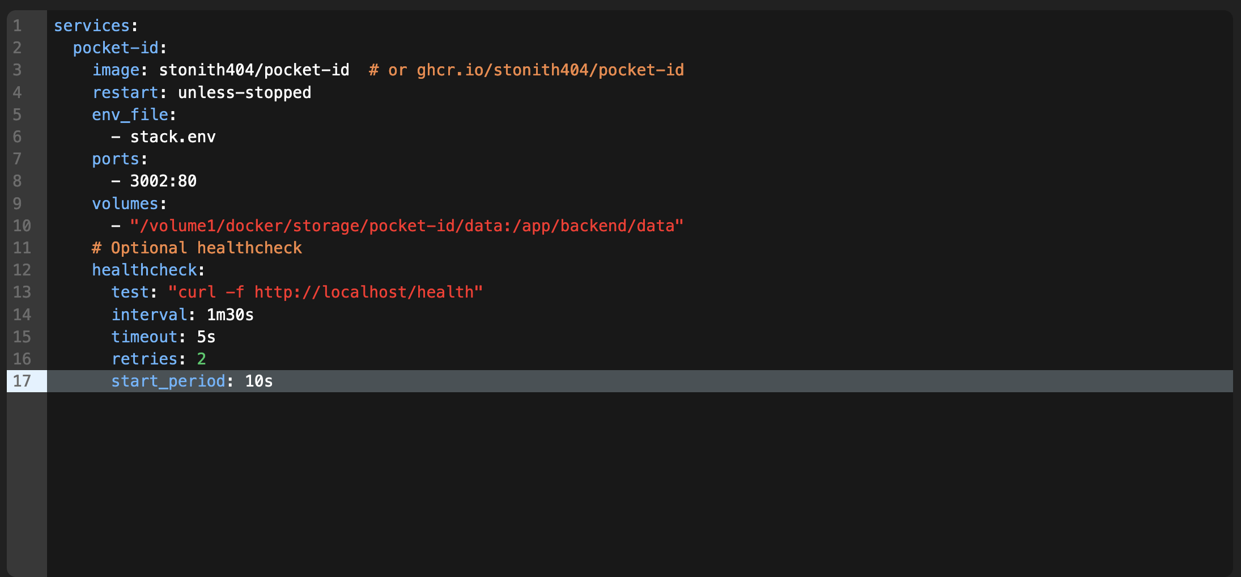The height and width of the screenshot is (577, 1241).
Task: Place cursor on the 'services' key
Action: 92,26
